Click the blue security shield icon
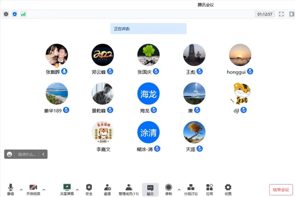Viewport: 295px width, 197px height. click(x=15, y=14)
